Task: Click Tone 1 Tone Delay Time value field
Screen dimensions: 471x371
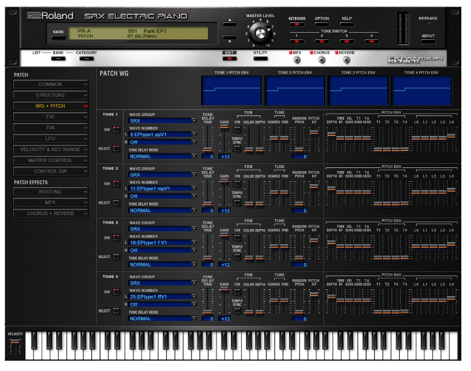Action: click(208, 156)
